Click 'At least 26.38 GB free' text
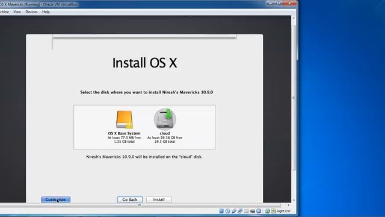Image resolution: width=385 pixels, height=217 pixels. coord(165,138)
